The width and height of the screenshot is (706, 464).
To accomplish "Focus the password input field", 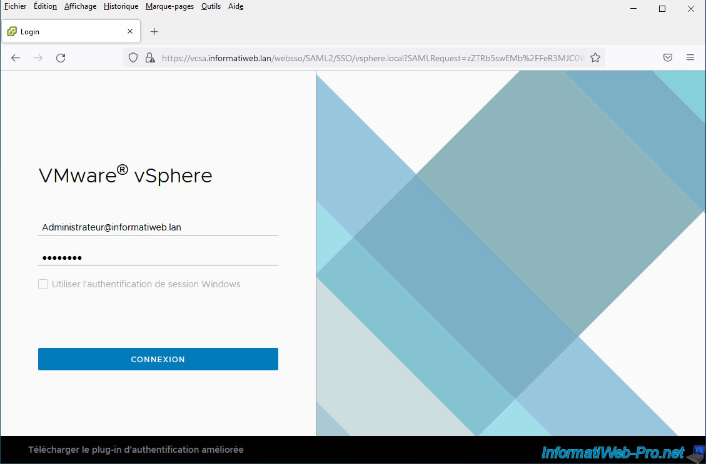I will point(158,258).
